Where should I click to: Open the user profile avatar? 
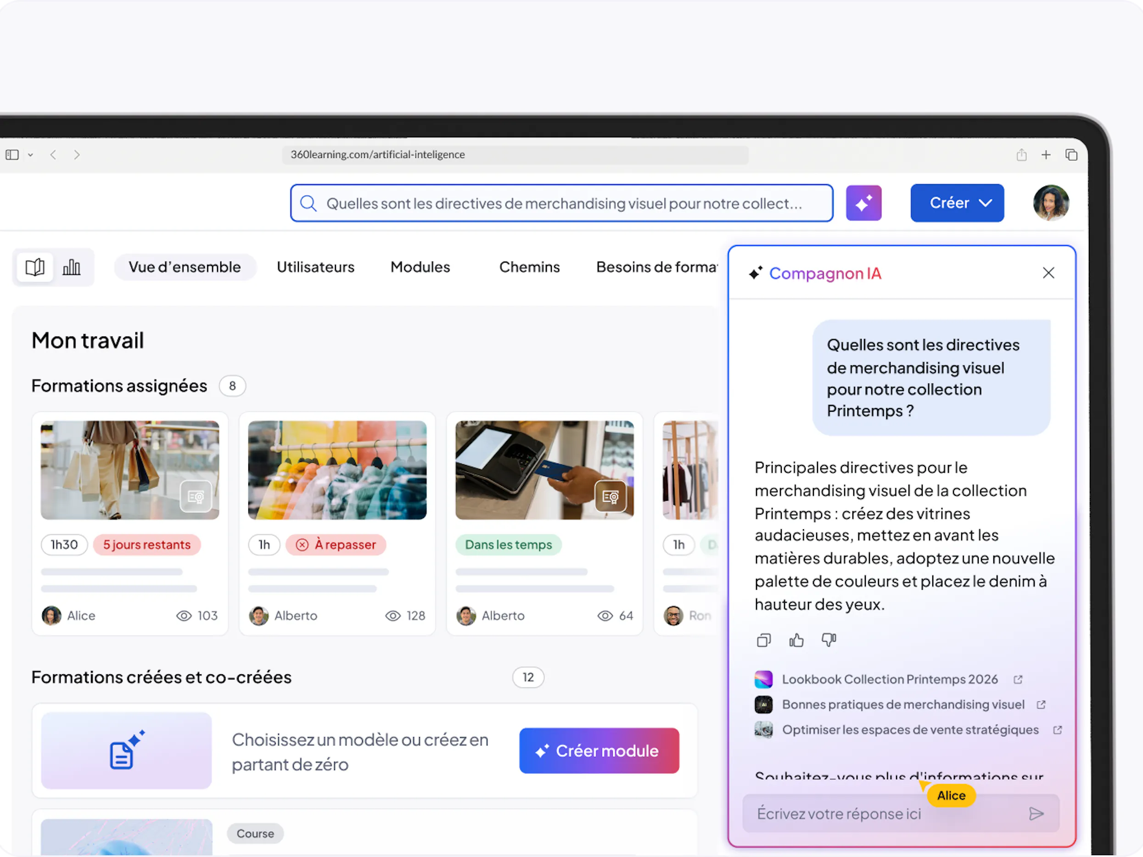[1051, 203]
